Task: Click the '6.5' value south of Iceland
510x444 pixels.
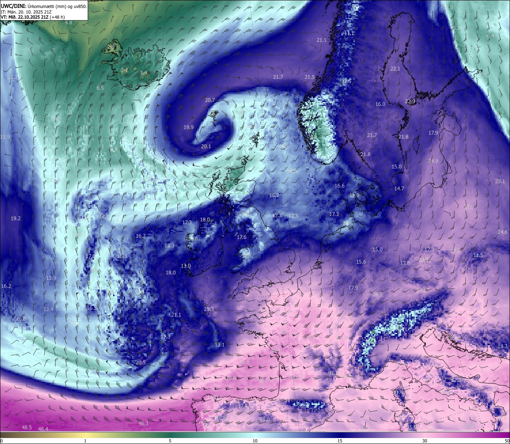Action: (100, 88)
